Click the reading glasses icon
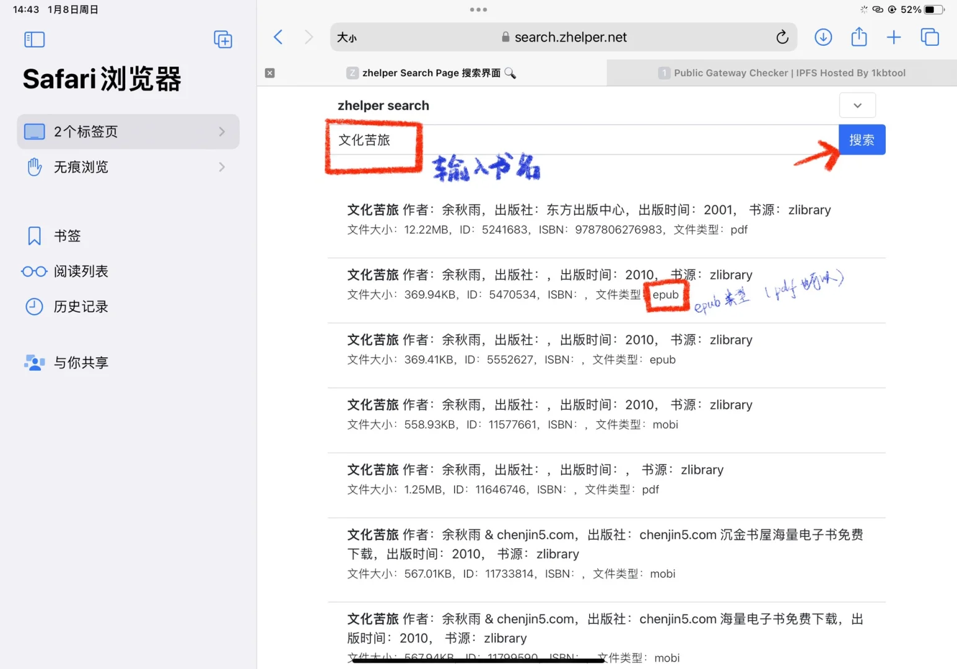 (34, 271)
